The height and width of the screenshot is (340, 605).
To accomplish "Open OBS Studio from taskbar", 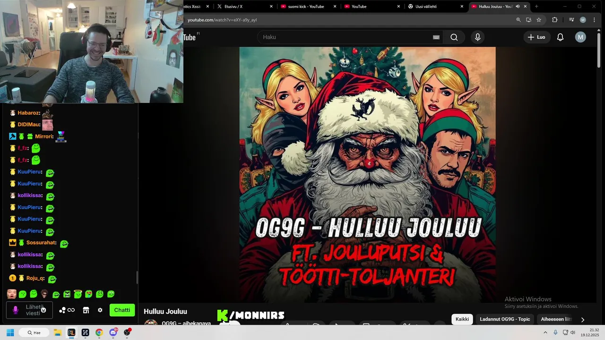I will pyautogui.click(x=127, y=332).
